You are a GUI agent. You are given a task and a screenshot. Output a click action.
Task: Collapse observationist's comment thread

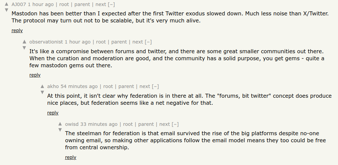click(x=148, y=42)
